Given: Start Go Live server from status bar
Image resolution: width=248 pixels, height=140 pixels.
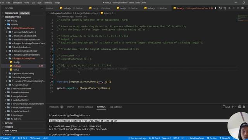Looking at the screenshot, I should [212, 138].
